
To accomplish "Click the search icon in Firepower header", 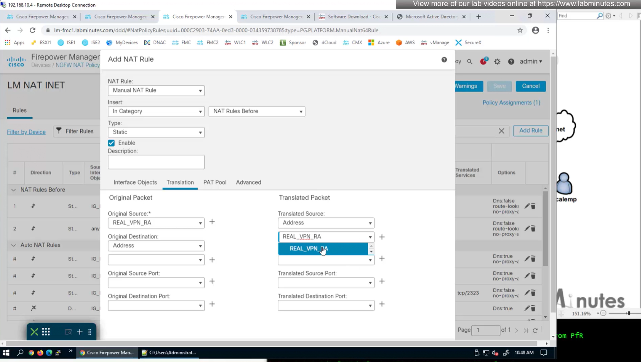I will pyautogui.click(x=469, y=62).
